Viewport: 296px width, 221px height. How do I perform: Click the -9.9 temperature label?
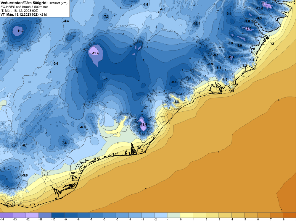[x=239, y=45]
